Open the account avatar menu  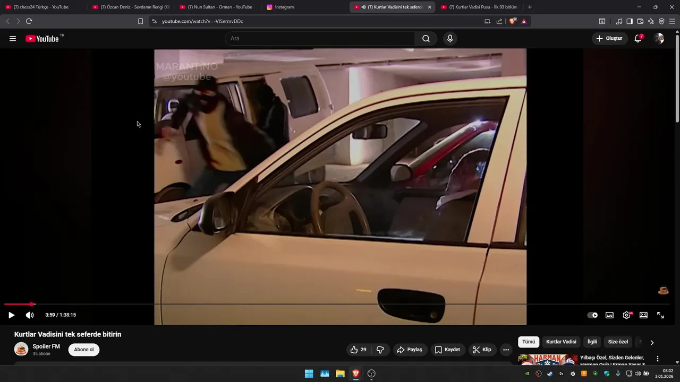pyautogui.click(x=659, y=39)
